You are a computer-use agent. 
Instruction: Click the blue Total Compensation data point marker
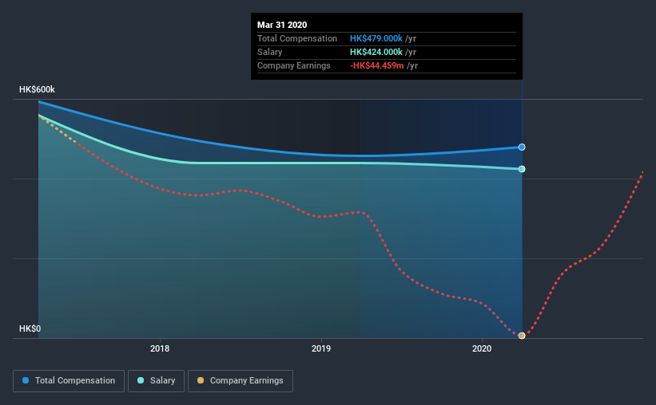point(522,147)
